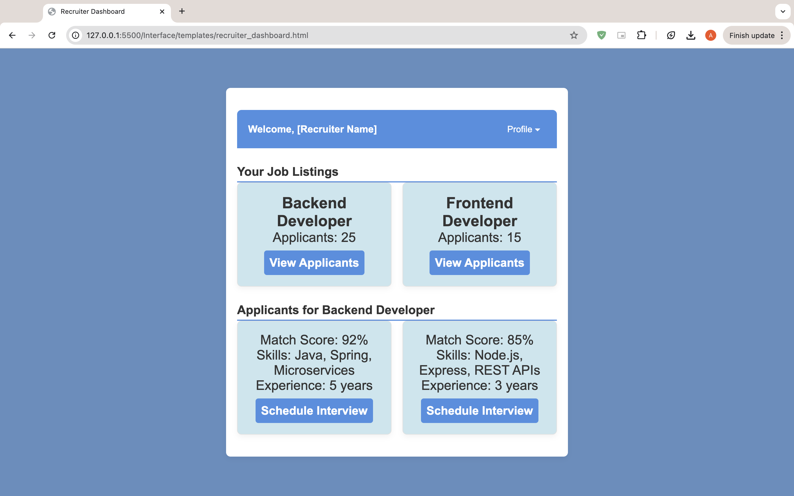Click the lightning performance extension icon
This screenshot has width=794, height=496.
click(x=671, y=35)
